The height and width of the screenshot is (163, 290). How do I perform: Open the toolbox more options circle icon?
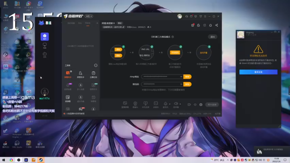tap(96, 66)
